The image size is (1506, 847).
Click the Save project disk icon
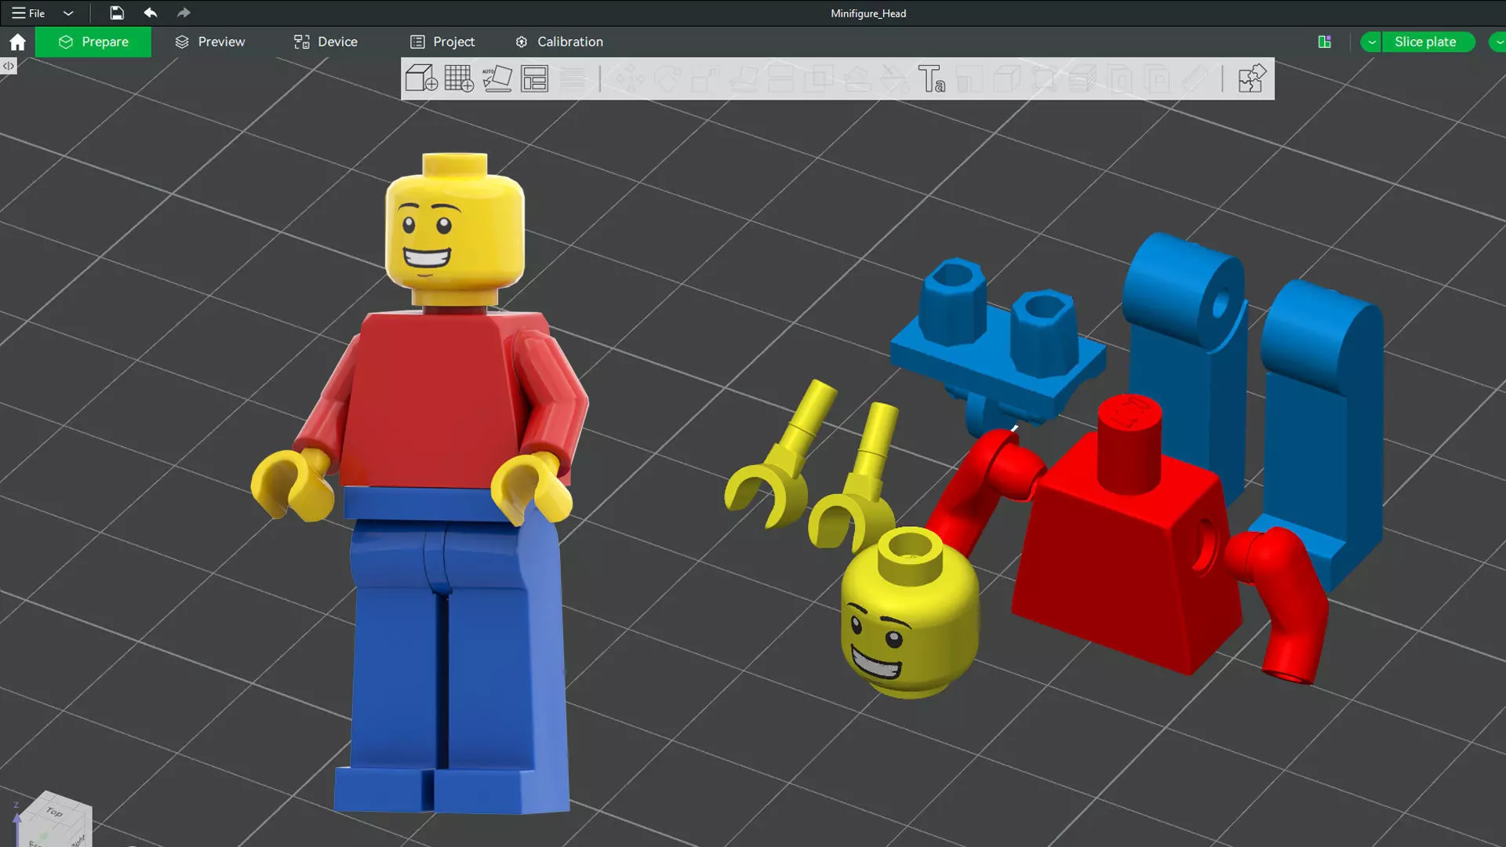pyautogui.click(x=116, y=13)
